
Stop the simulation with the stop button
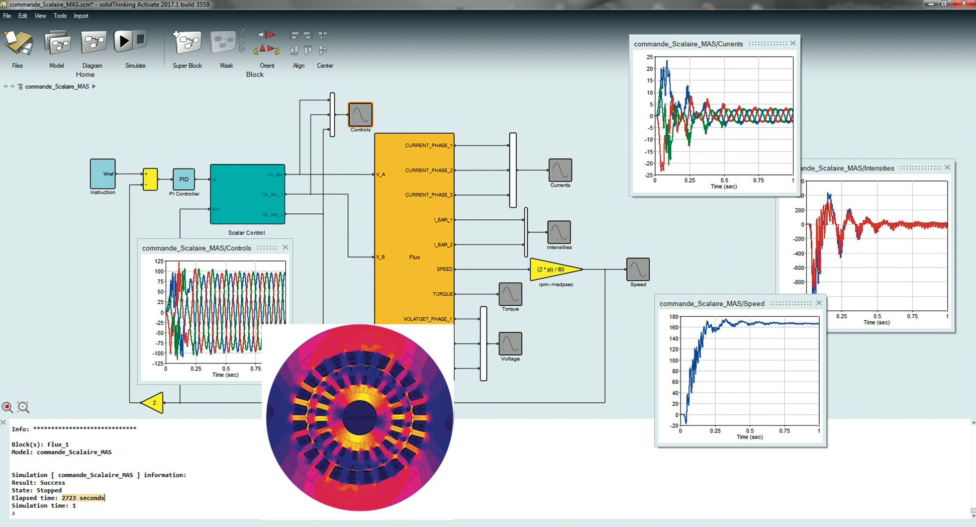pos(141,39)
